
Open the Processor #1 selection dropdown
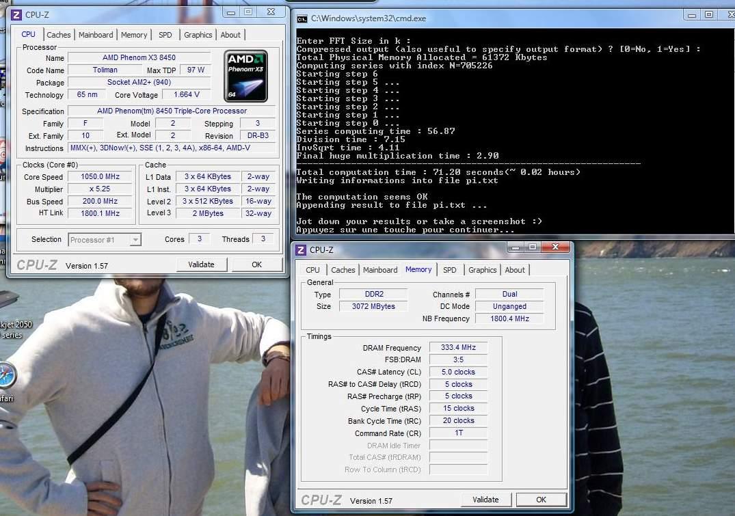point(105,240)
